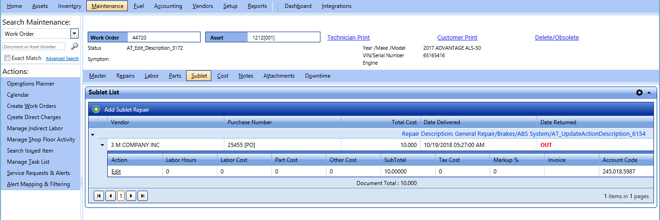Viewport: 660px width, 220px height.
Task: Open the Work Order search type dropdown
Action: click(x=74, y=33)
